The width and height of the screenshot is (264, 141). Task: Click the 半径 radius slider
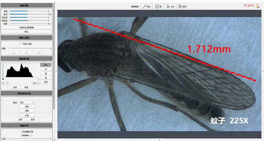(x=29, y=139)
